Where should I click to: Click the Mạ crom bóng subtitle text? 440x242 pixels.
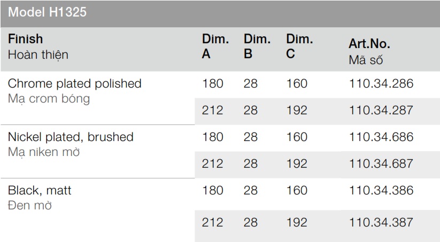tap(49, 99)
